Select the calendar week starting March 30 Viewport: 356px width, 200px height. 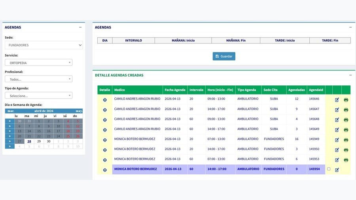click(10, 121)
